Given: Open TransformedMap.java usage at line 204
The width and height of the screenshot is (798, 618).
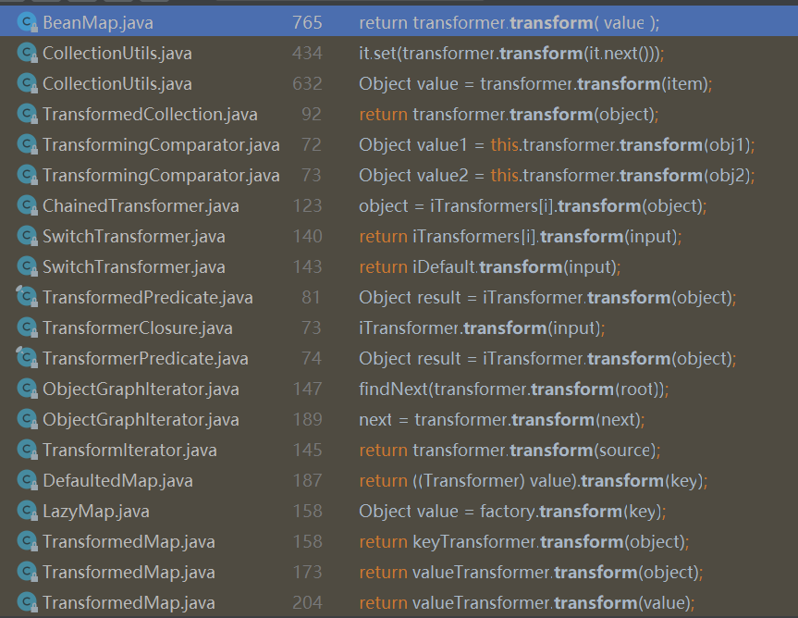Looking at the screenshot, I should click(129, 603).
